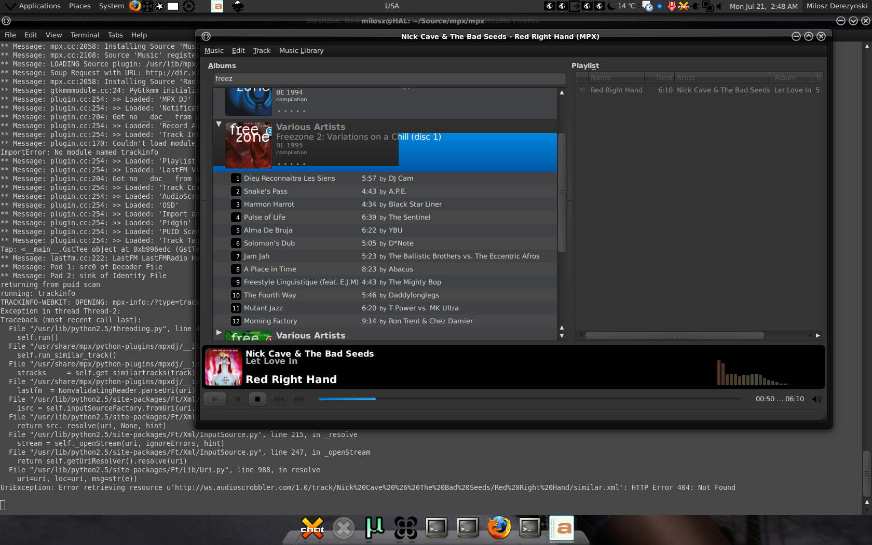872x545 pixels.
Task: Select track 'Alma De Bruja'
Action: tap(385, 230)
